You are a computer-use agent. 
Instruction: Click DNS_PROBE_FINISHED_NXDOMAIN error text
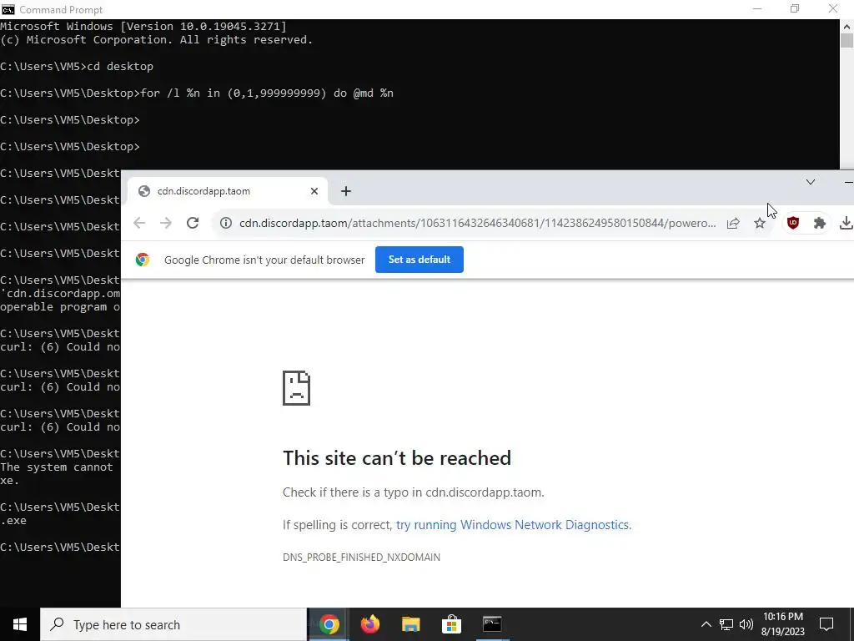(x=361, y=557)
